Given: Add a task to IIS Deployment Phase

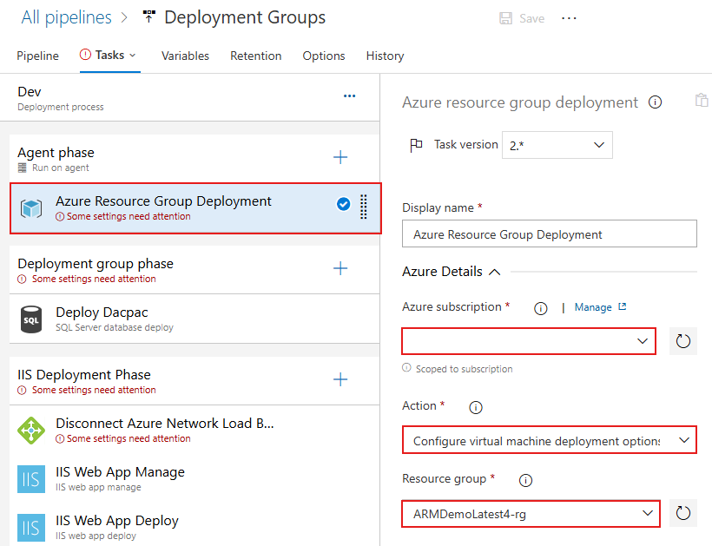Looking at the screenshot, I should (340, 378).
